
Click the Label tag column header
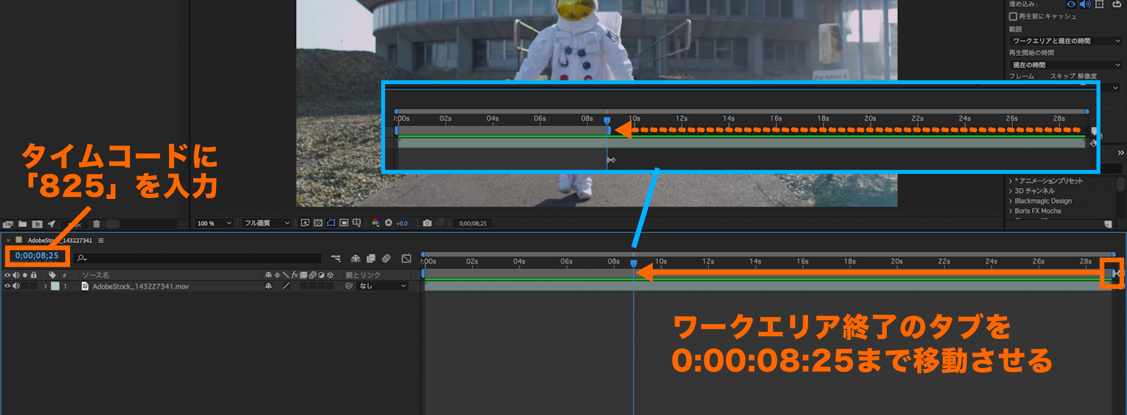click(x=52, y=275)
